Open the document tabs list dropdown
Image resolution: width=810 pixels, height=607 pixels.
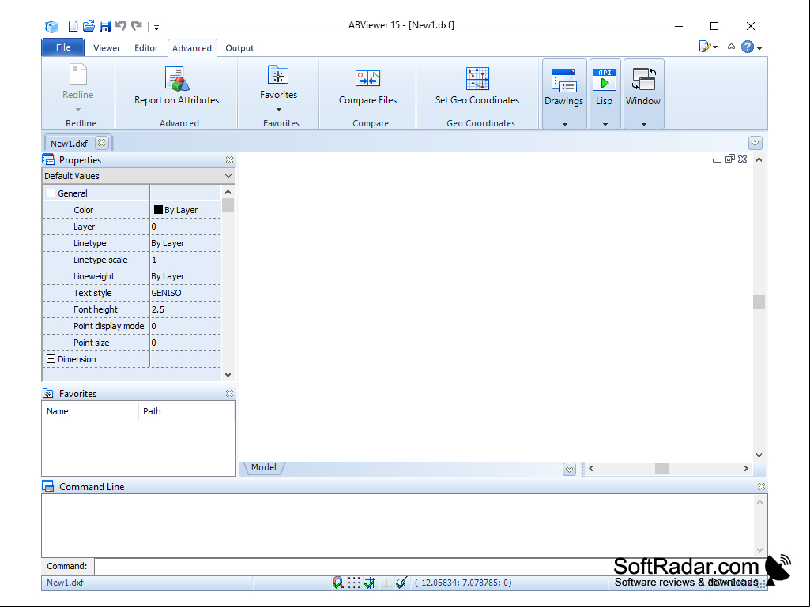[x=755, y=143]
